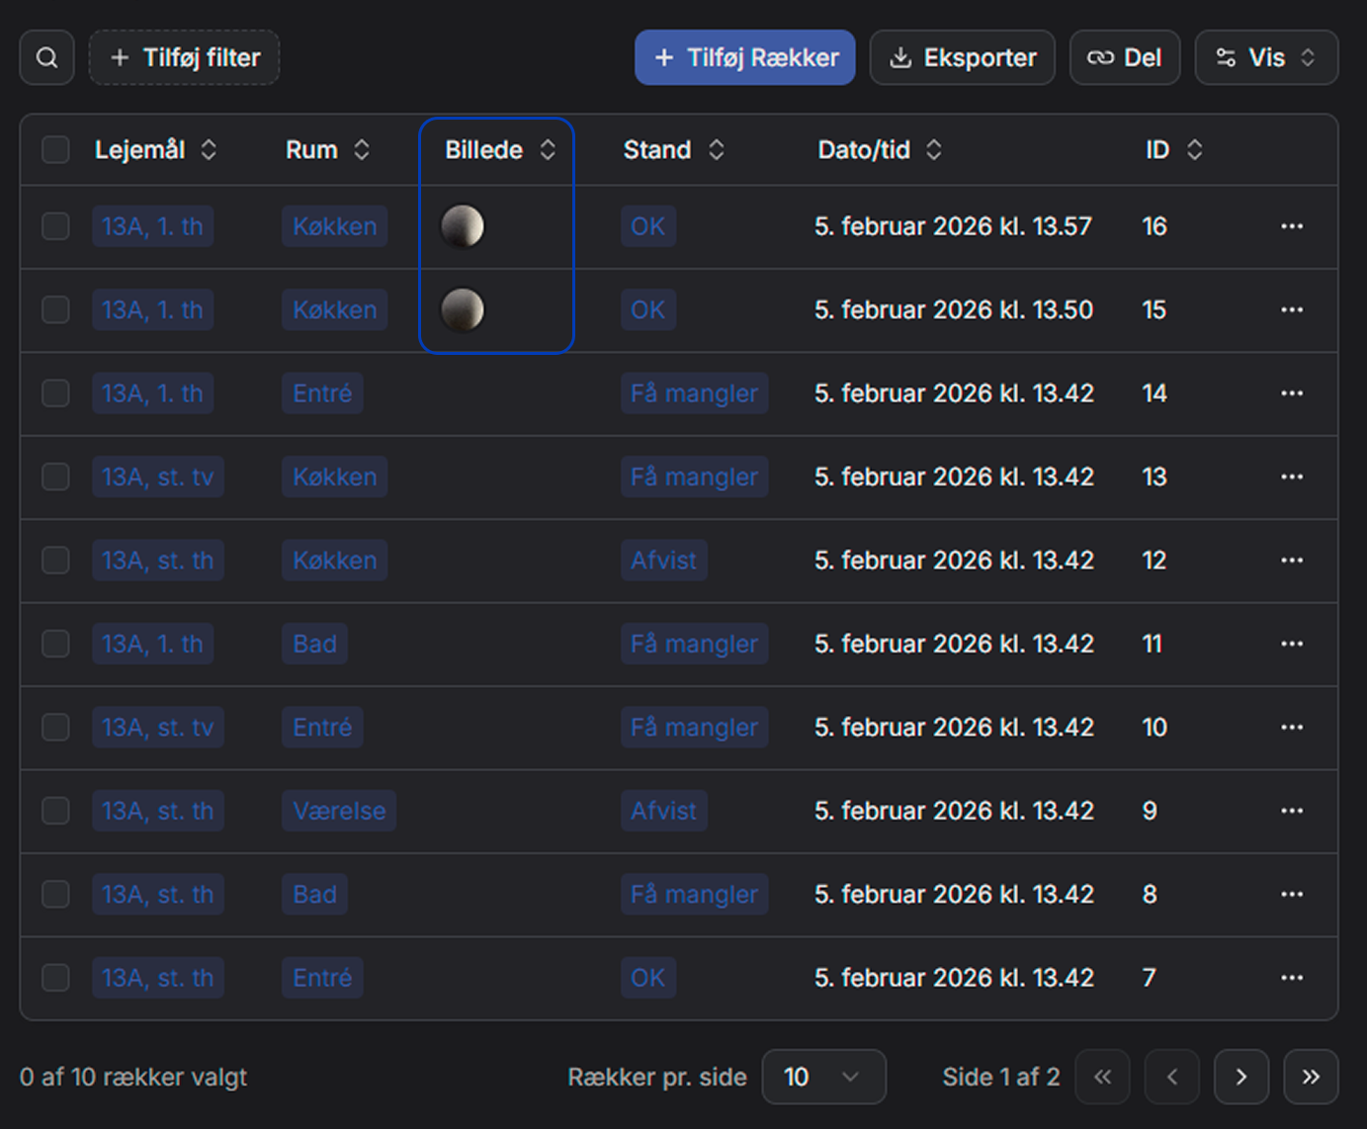Sort the Dato/tid column

[x=933, y=149]
